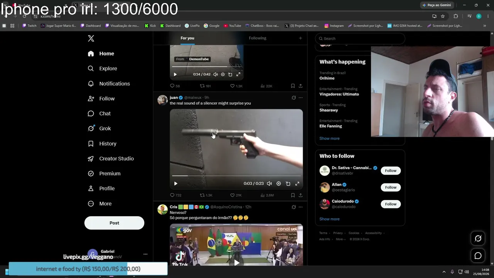Seek on the silencer video progress bar
The width and height of the screenshot is (494, 278).
(x=236, y=176)
